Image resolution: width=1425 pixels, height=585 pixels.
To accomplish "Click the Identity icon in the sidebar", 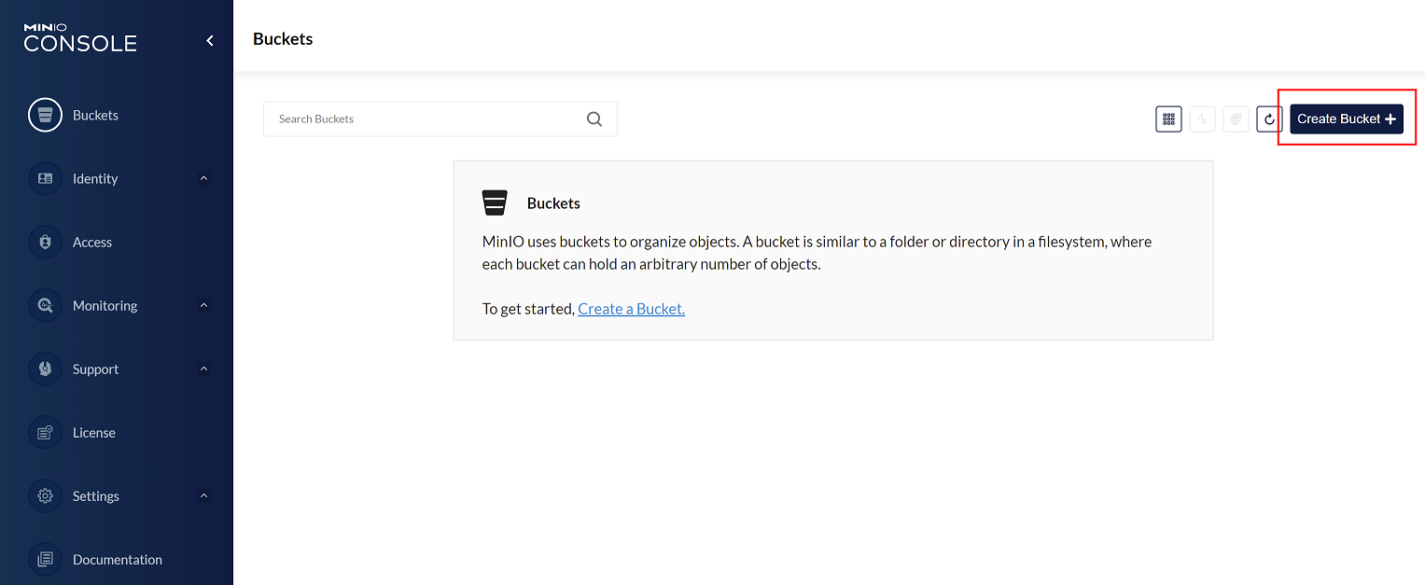I will coord(45,179).
